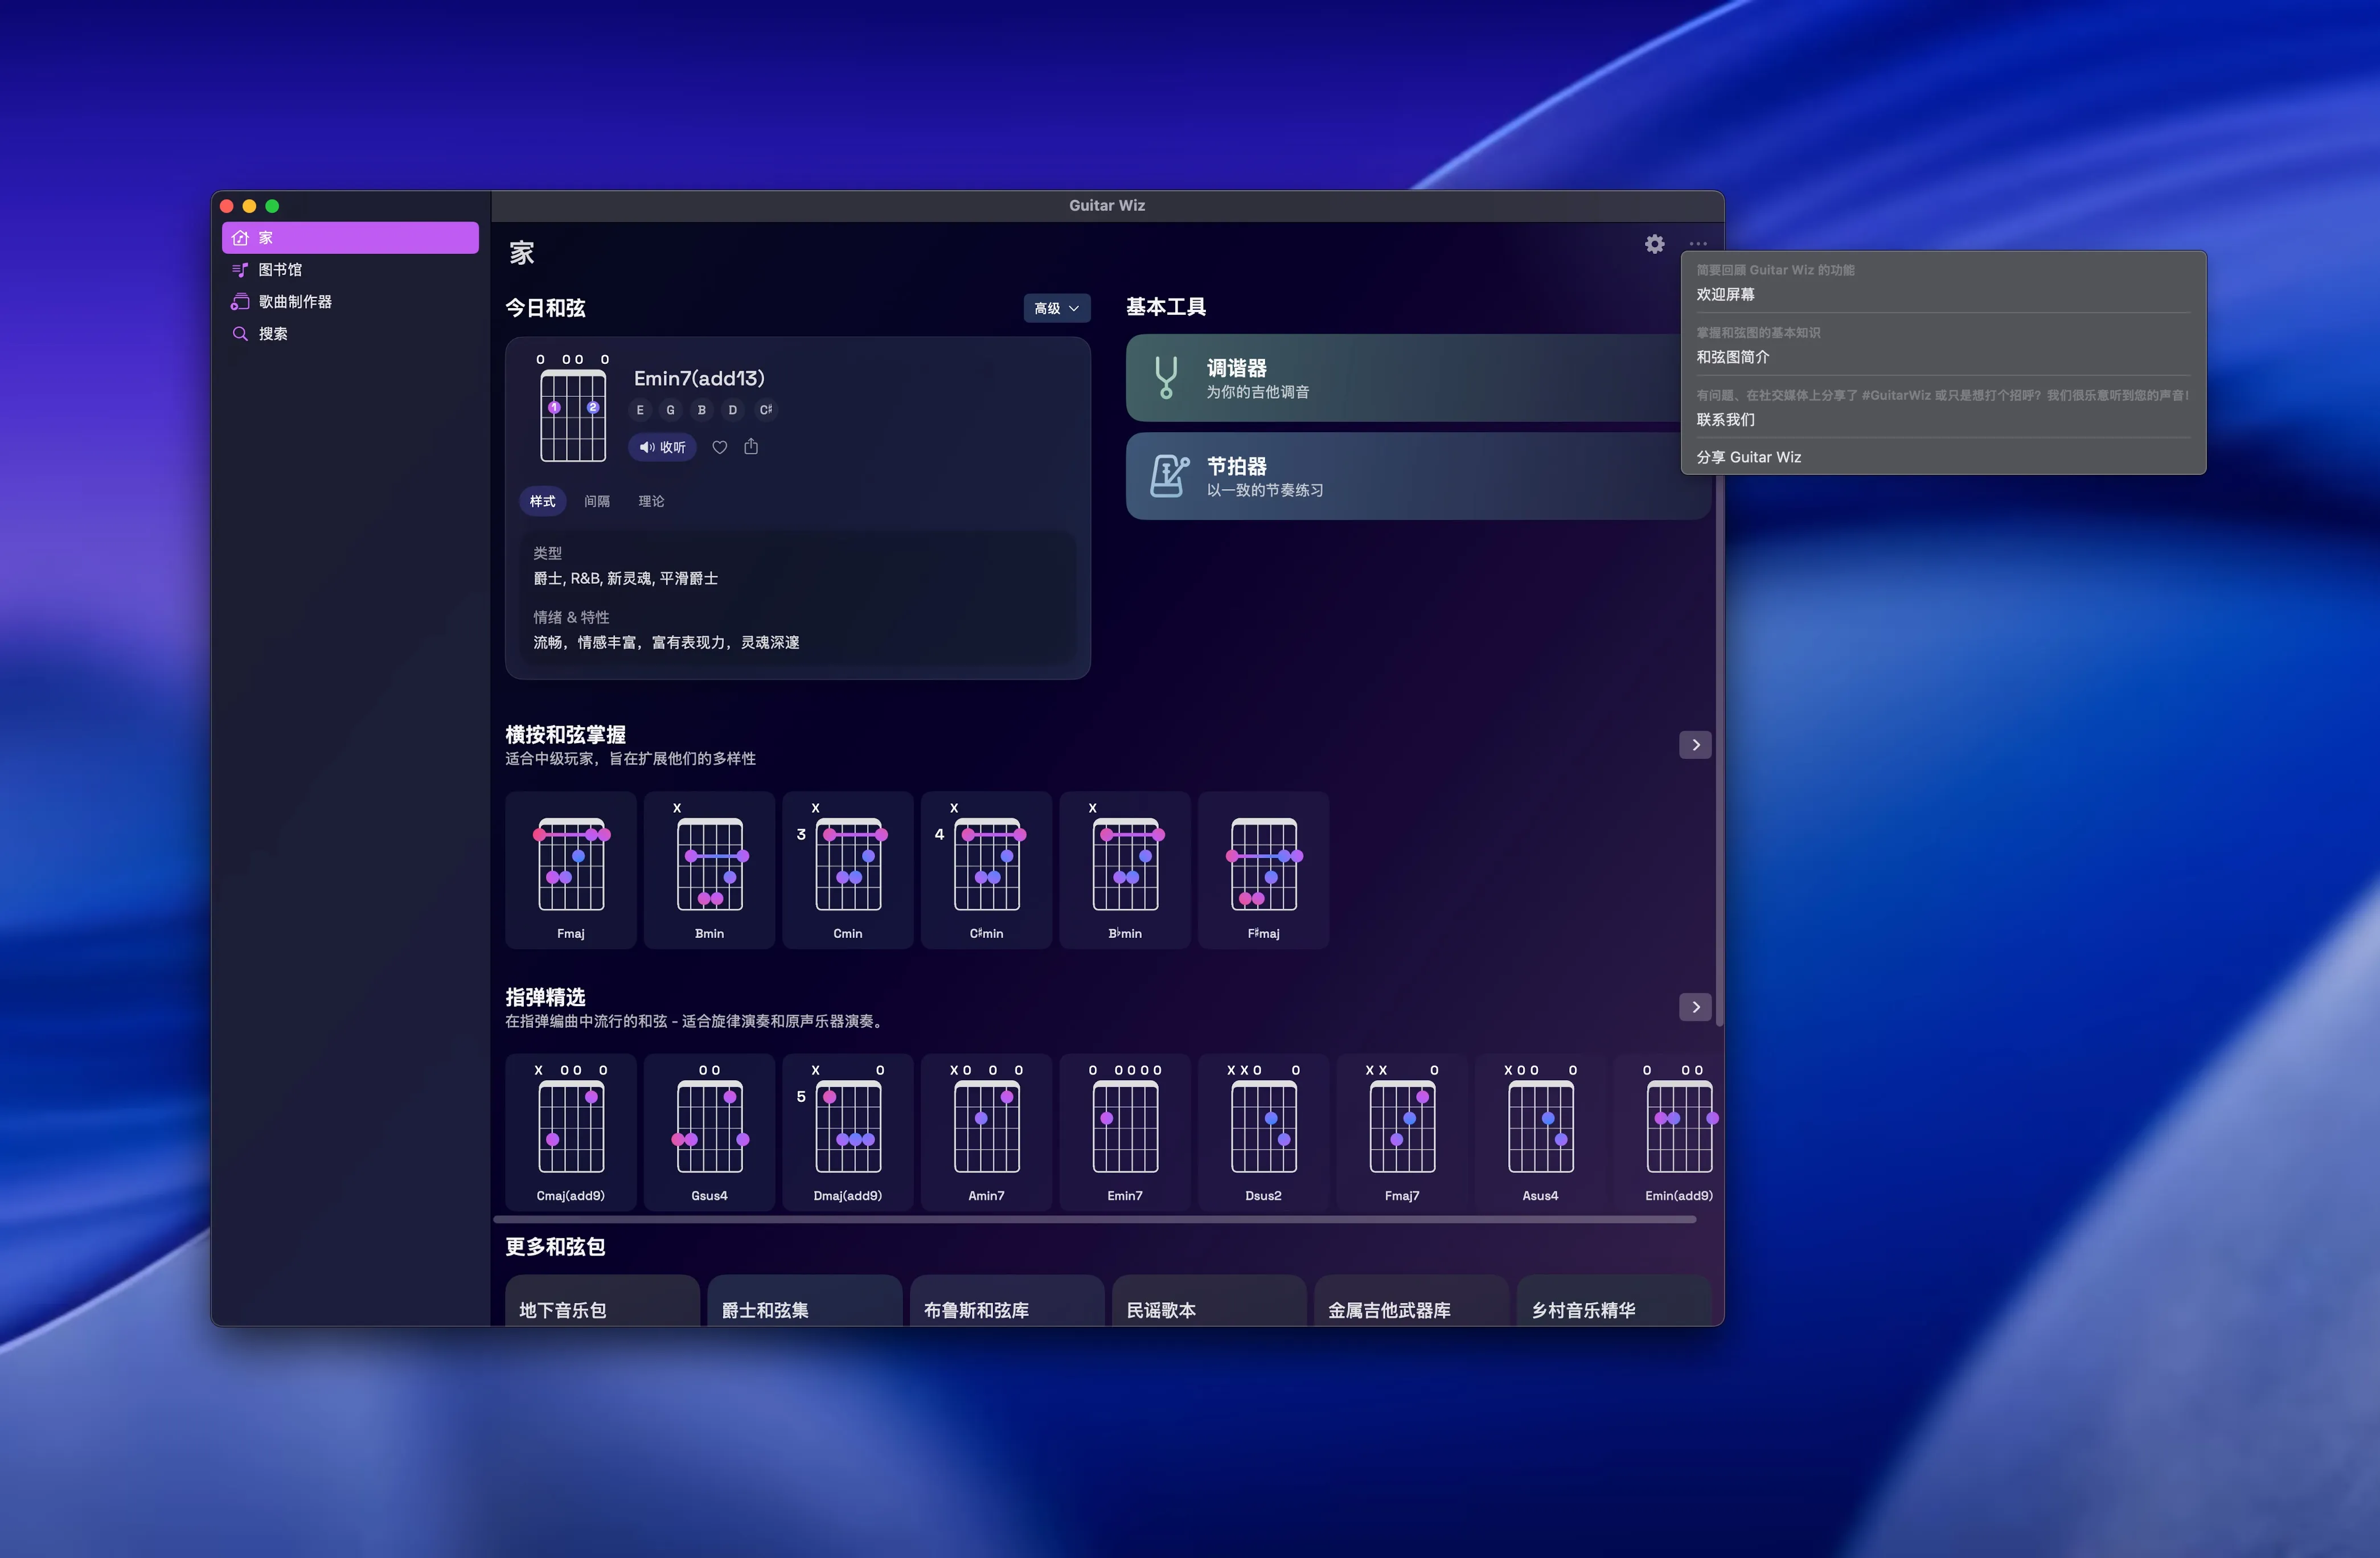Choose 分享 Guitar Wiz menu entry

point(1943,457)
